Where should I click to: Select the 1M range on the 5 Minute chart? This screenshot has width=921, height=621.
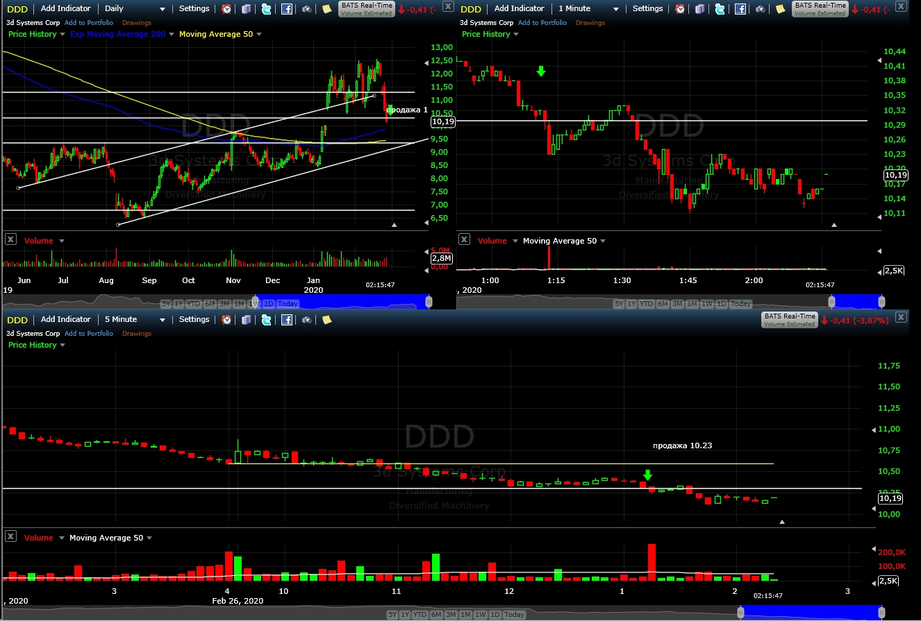click(466, 615)
